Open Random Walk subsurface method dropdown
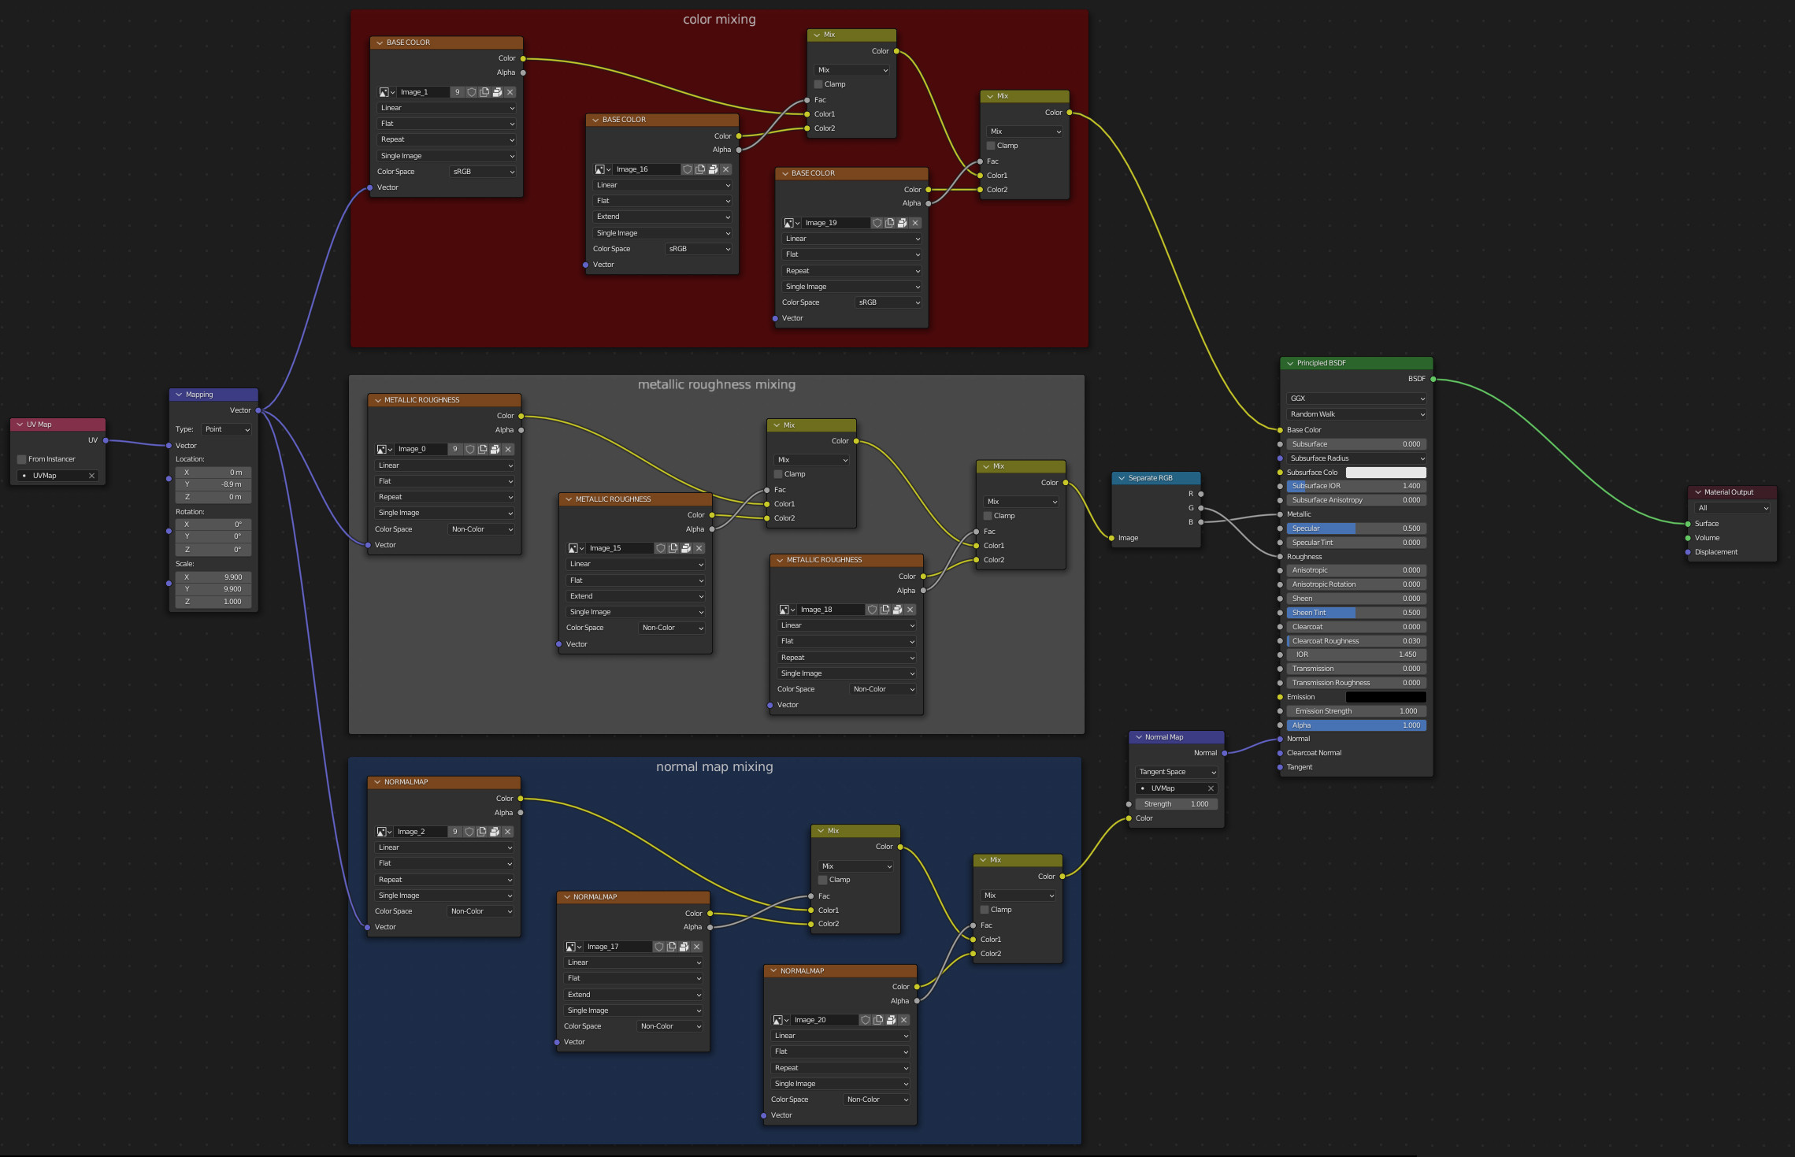The height and width of the screenshot is (1157, 1795). pyautogui.click(x=1356, y=414)
